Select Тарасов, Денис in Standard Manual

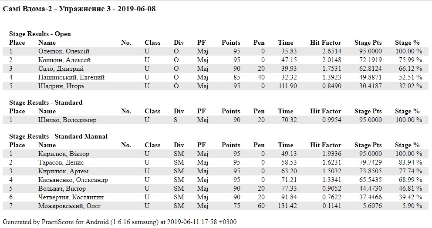pos(61,162)
